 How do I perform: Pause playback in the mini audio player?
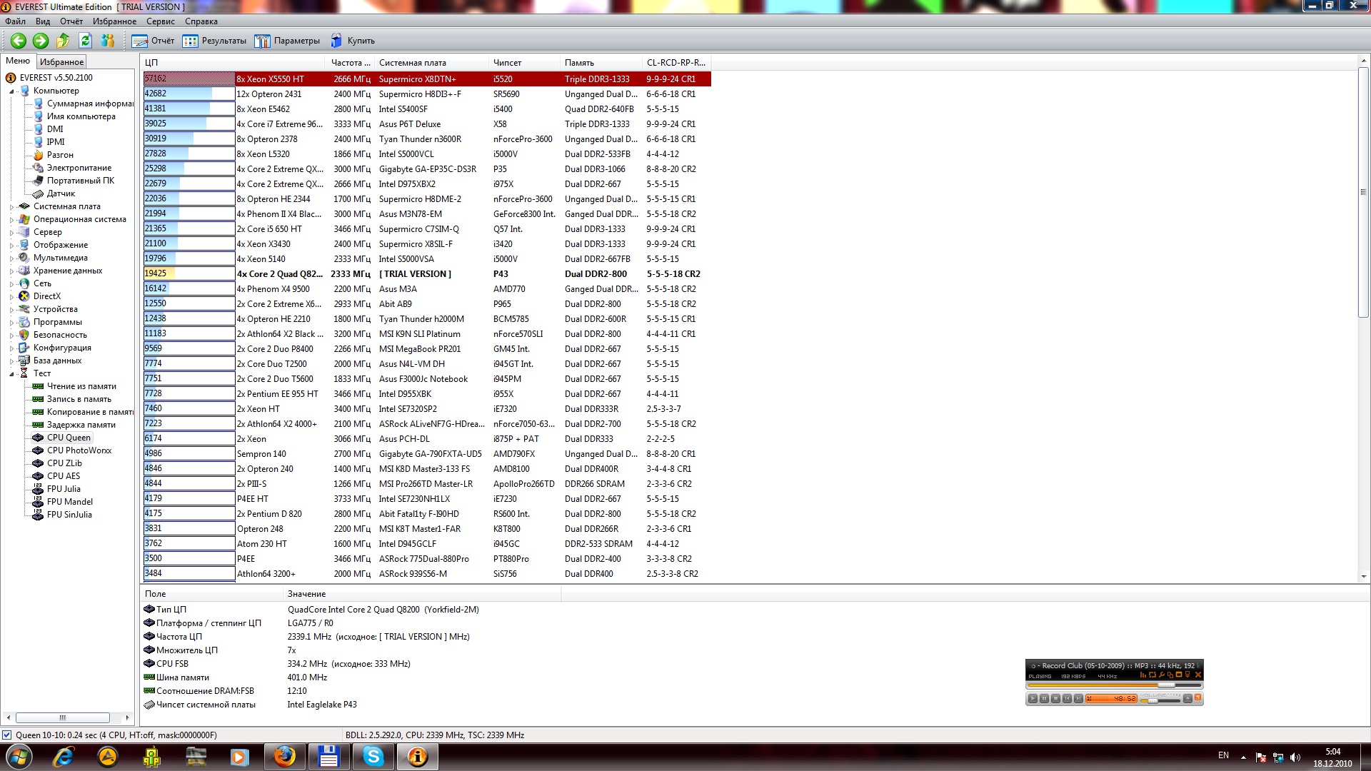point(1044,699)
